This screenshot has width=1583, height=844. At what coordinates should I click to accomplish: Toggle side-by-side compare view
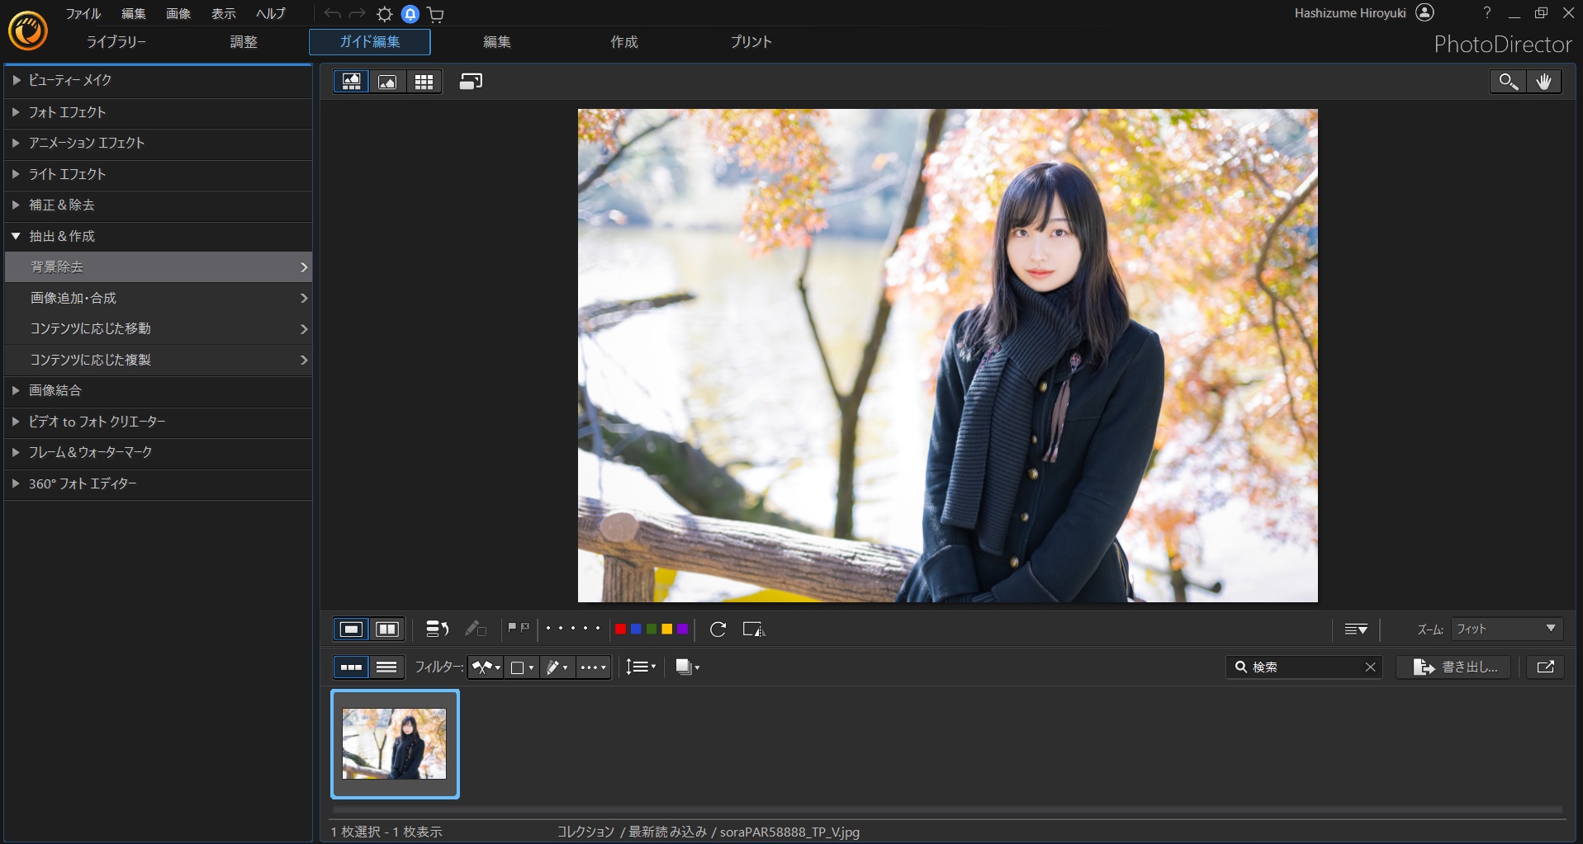tap(387, 629)
